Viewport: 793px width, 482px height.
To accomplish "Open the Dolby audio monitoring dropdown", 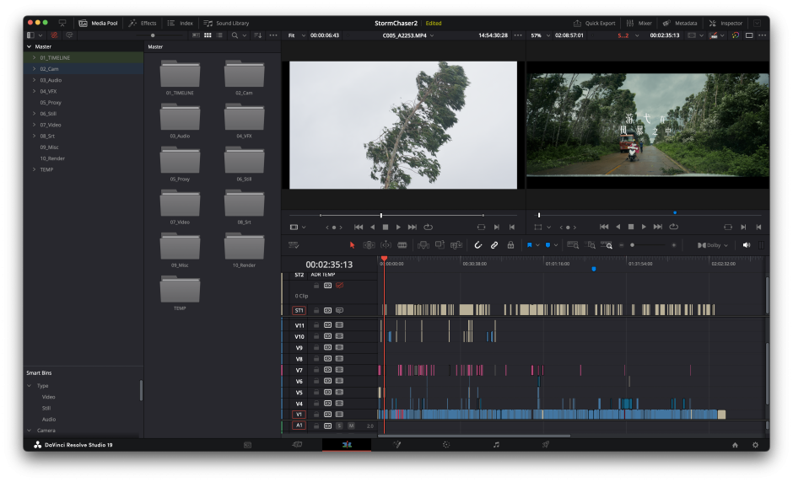I will click(x=713, y=245).
